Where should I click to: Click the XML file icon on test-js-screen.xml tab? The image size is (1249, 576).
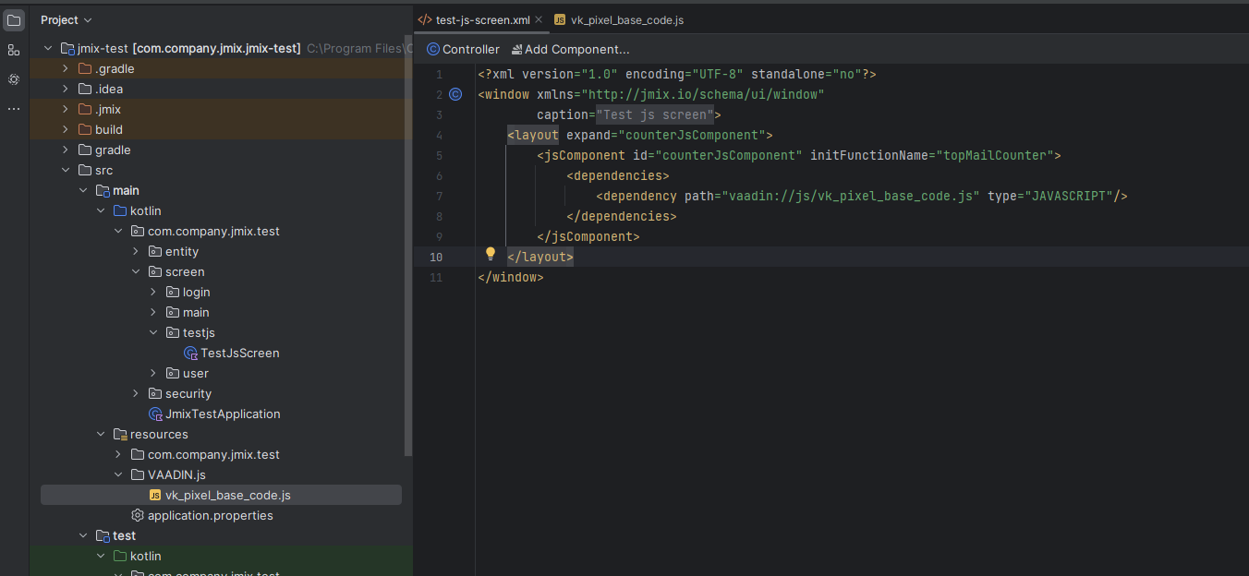coord(425,19)
